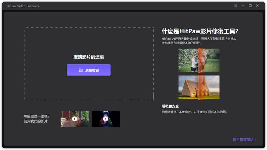The image size is (267, 150).
Task: Close the HitPaw Video Enhancer window
Action: click(257, 6)
